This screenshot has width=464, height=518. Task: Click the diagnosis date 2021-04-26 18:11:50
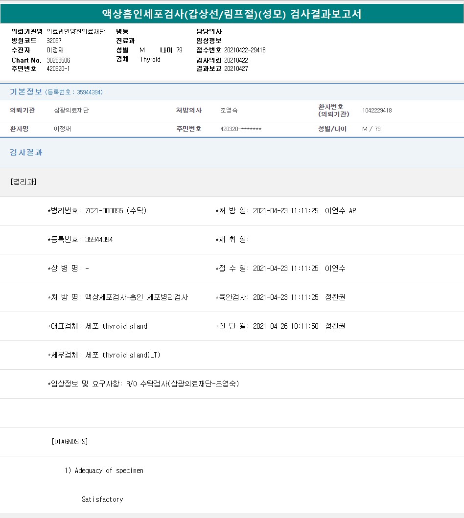coord(285,326)
